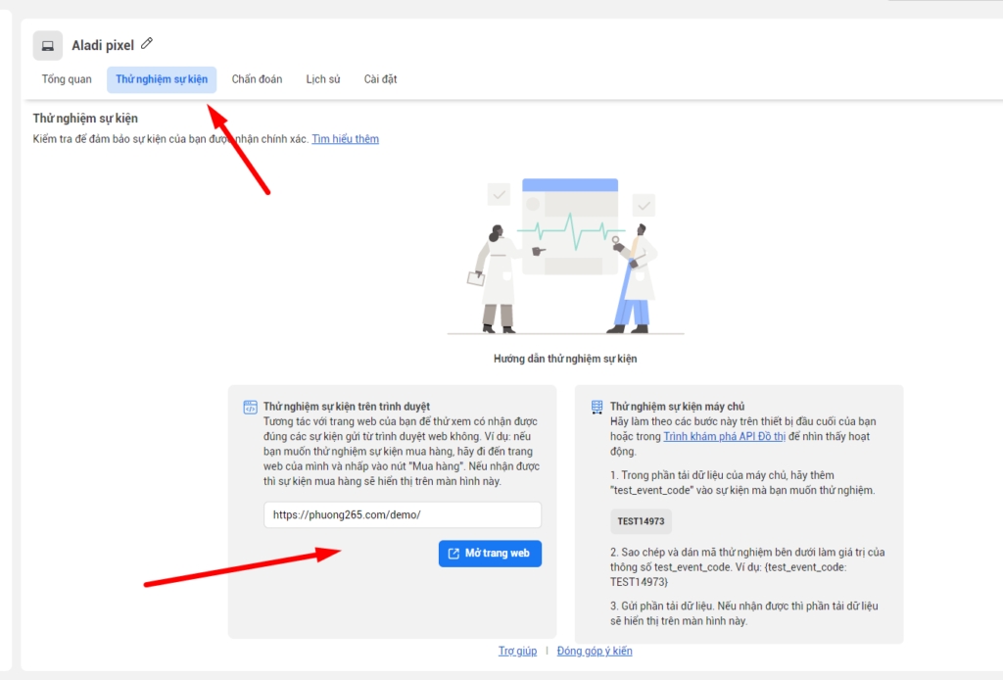Click the server icon in right card

click(597, 407)
